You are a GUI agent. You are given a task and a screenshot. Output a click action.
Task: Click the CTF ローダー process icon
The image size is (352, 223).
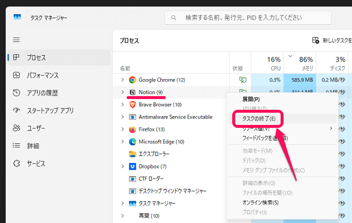click(132, 179)
